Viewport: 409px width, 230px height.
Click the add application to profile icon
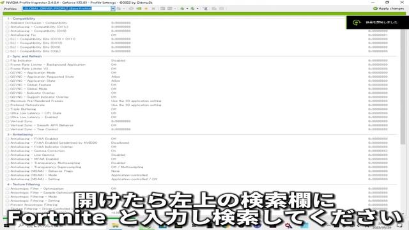click(162, 8)
